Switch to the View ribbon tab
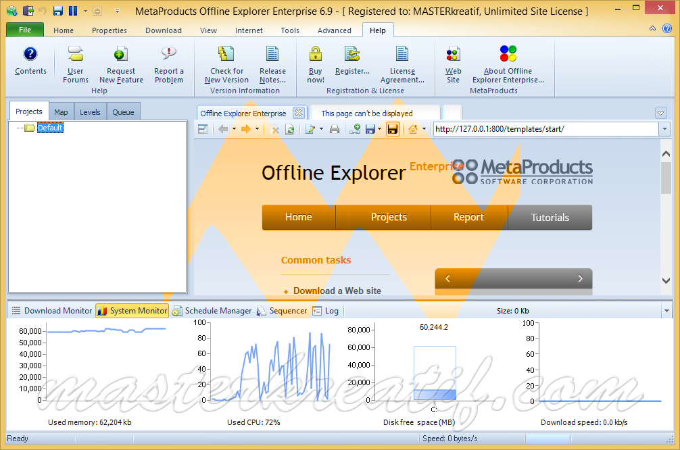Viewport: 680px width, 450px height. 208,30
